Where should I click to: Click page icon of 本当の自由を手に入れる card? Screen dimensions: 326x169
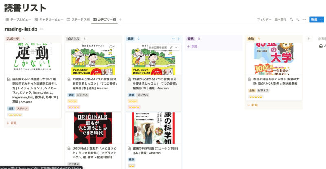click(x=250, y=79)
